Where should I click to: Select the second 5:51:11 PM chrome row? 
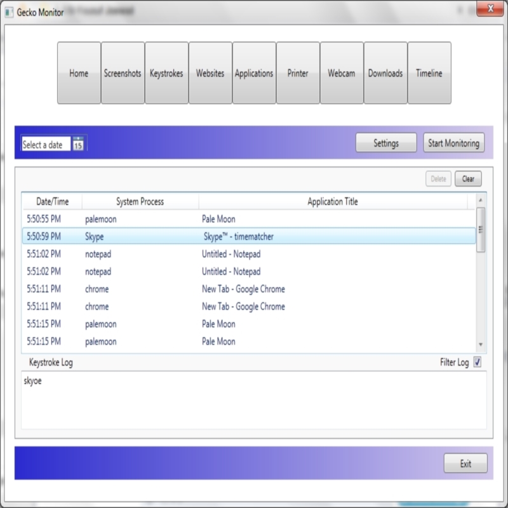(x=249, y=307)
